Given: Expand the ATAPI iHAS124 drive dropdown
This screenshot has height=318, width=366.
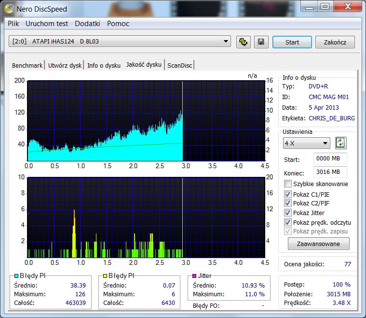Looking at the screenshot, I should [x=226, y=42].
